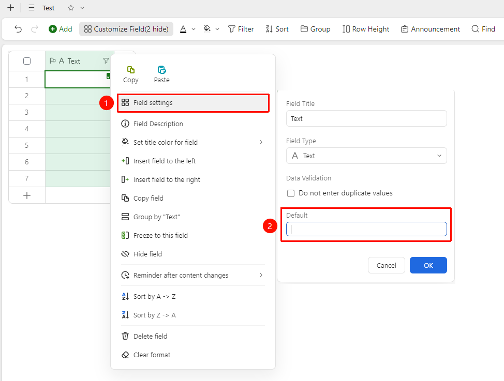504x381 pixels.
Task: Click the text color A icon
Action: click(183, 29)
